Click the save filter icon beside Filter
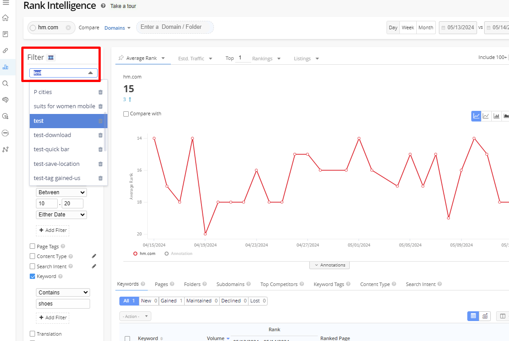This screenshot has width=509, height=341. pos(51,58)
